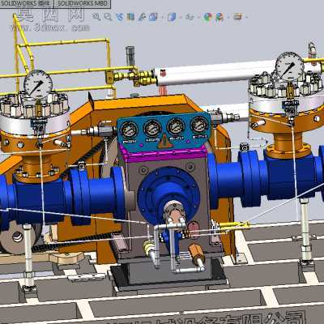Click the Edit Appearance color sphere icon

208,17
